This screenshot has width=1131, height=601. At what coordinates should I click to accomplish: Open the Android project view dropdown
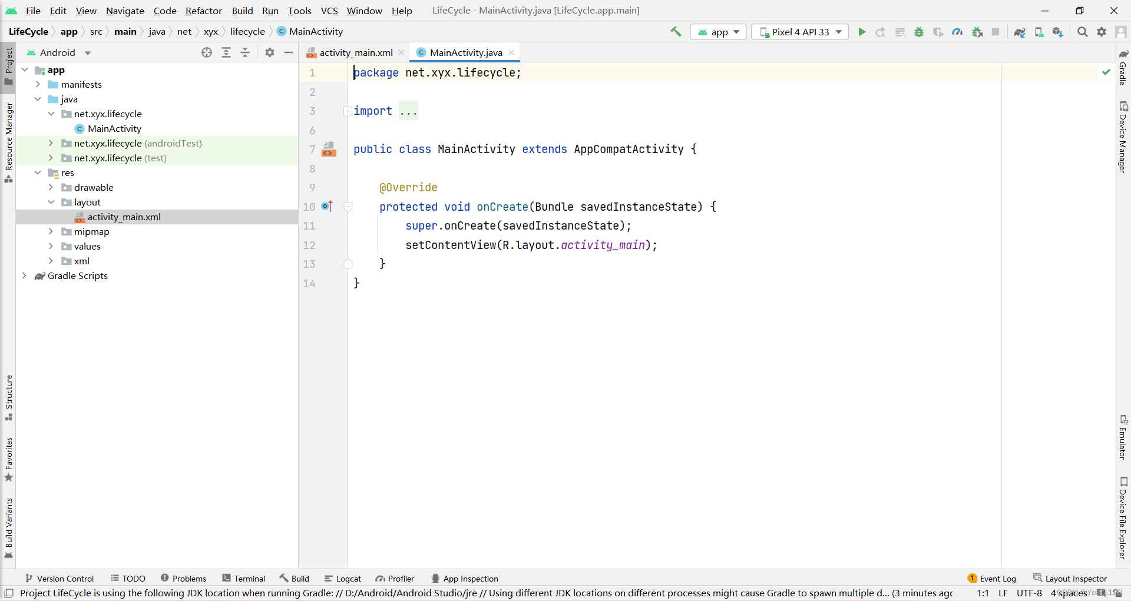59,52
